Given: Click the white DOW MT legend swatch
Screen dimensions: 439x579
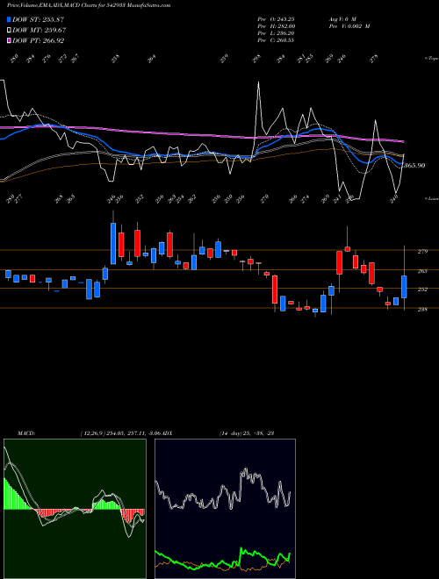Looking at the screenshot, I should pyautogui.click(x=9, y=30).
